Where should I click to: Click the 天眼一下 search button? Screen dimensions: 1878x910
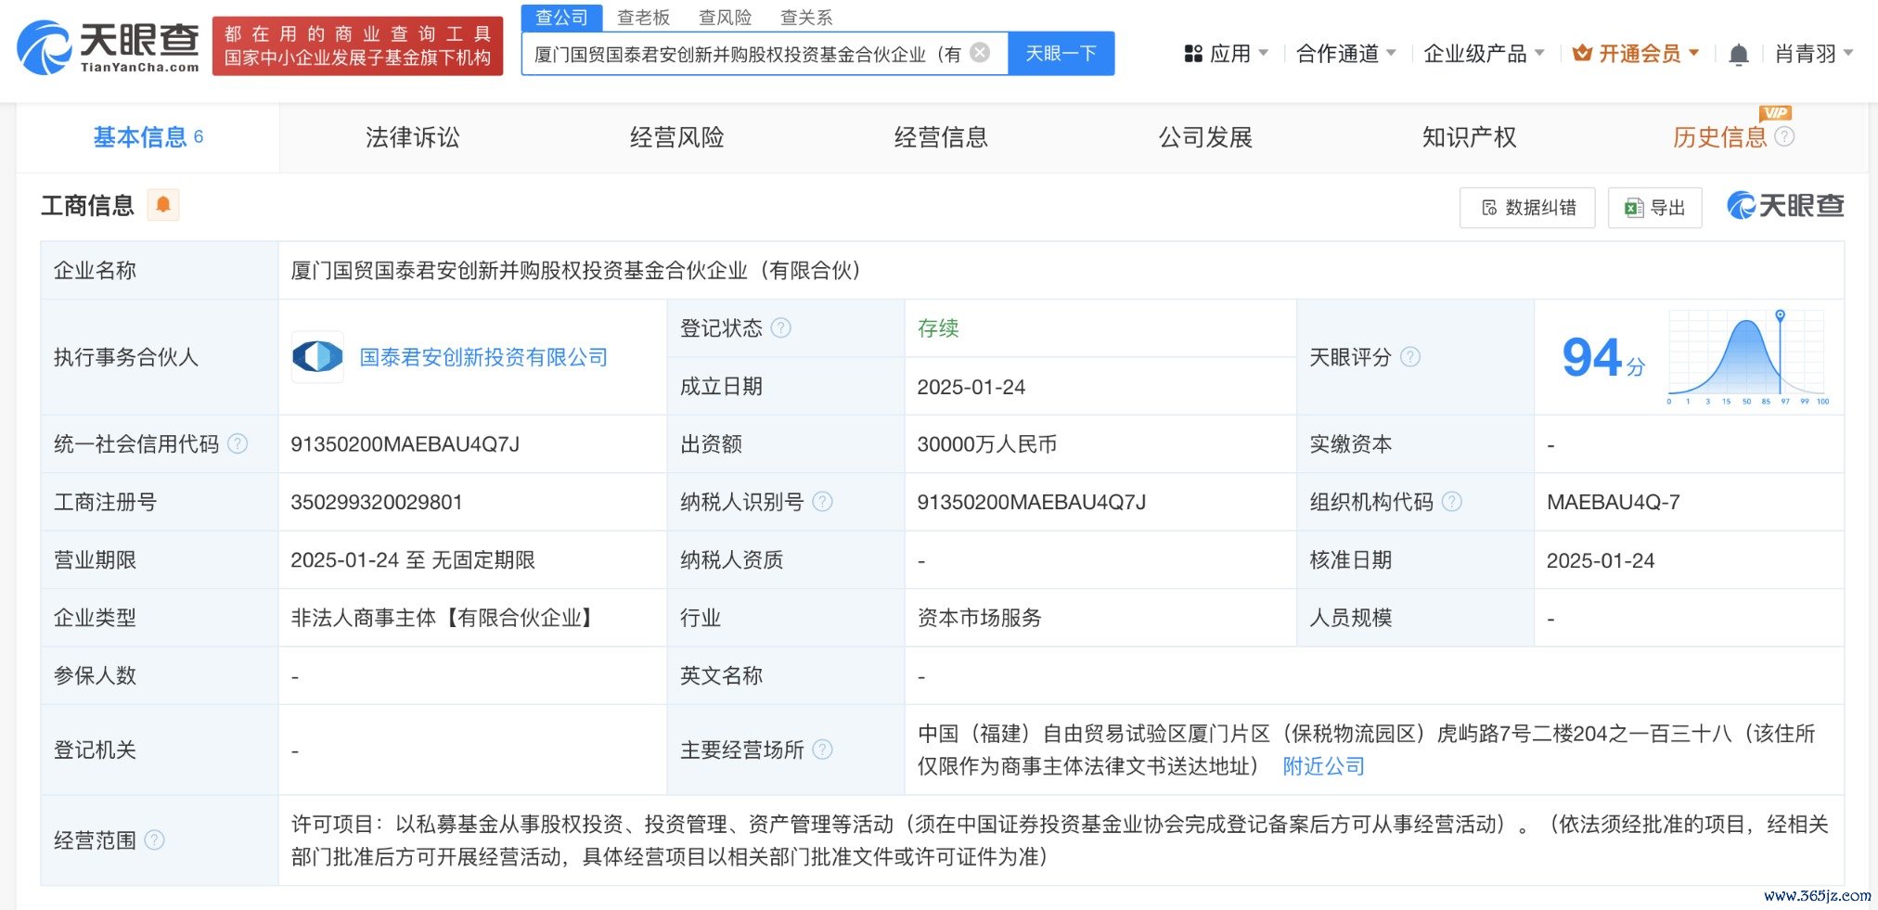tap(1061, 54)
